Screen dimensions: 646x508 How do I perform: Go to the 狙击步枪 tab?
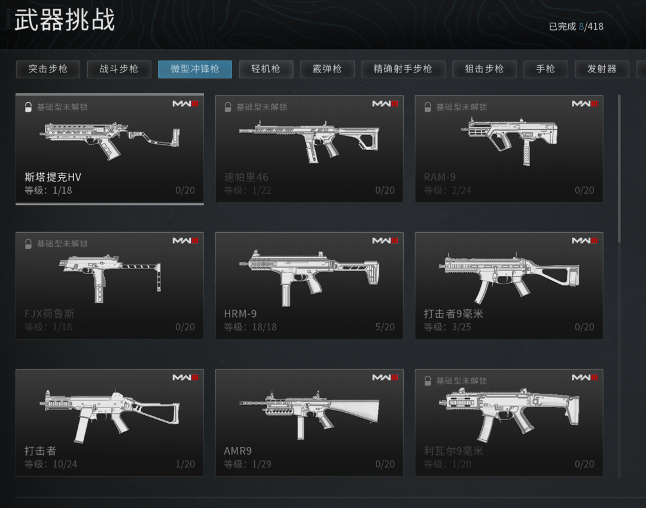[484, 69]
